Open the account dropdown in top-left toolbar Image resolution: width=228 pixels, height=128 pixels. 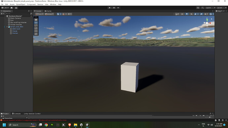click(x=5, y=8)
